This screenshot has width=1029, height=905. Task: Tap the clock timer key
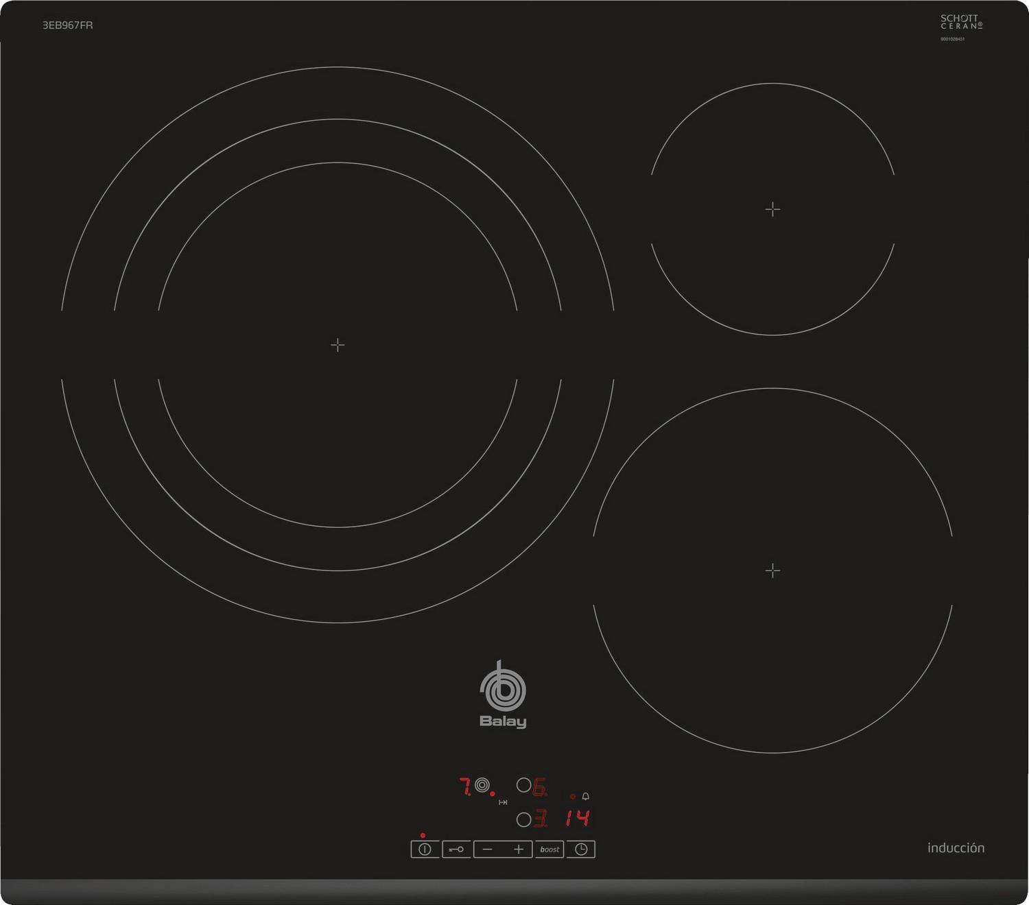581,849
